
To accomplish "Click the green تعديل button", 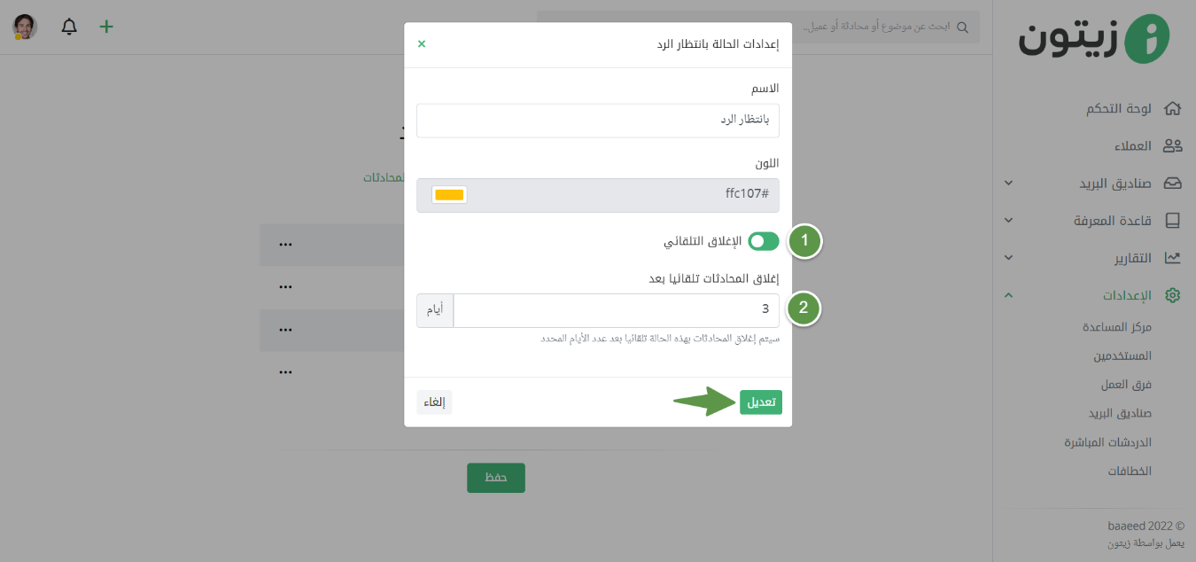I will [761, 402].
